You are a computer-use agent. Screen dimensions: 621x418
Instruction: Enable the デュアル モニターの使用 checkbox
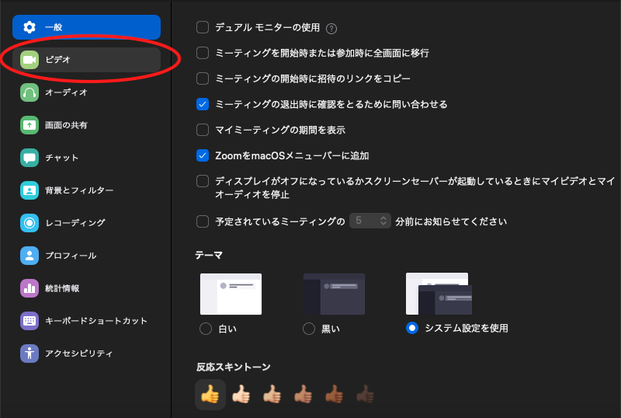click(203, 28)
